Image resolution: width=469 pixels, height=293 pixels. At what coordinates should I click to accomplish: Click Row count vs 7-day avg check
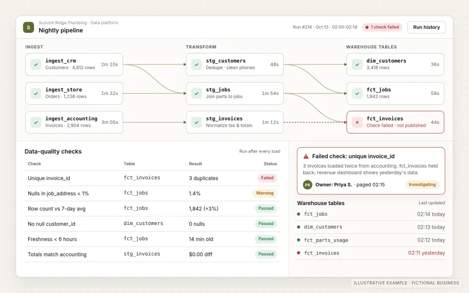tap(56, 209)
